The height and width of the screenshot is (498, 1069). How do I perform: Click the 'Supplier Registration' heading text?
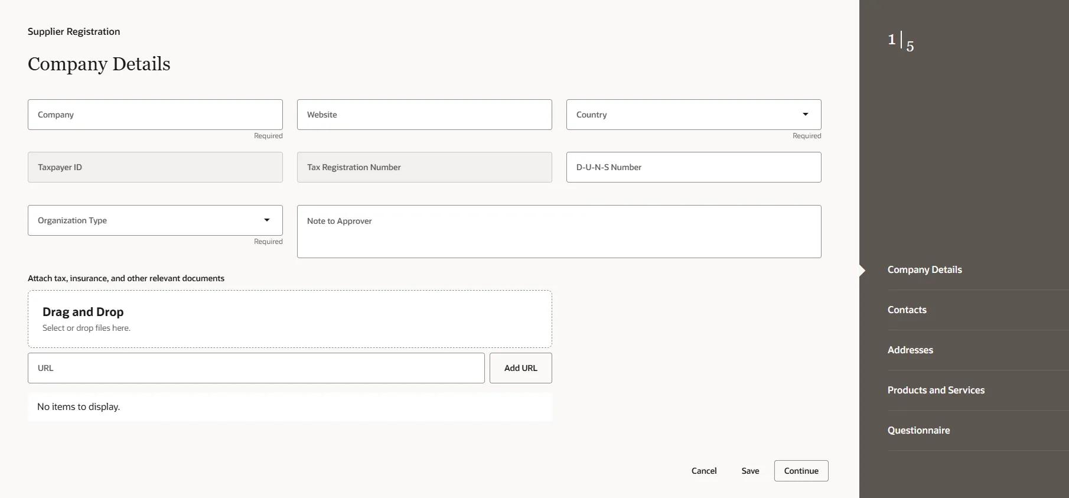pos(74,32)
